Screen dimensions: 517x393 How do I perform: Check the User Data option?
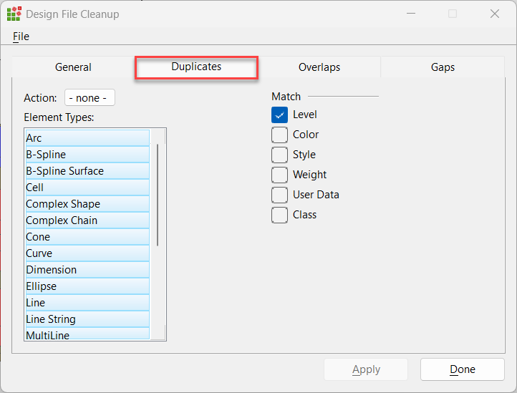pos(279,195)
